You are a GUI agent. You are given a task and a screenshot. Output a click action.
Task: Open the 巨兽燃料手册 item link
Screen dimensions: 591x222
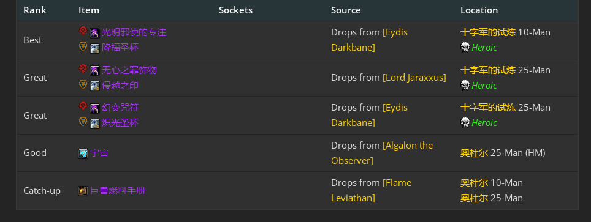pyautogui.click(x=118, y=190)
